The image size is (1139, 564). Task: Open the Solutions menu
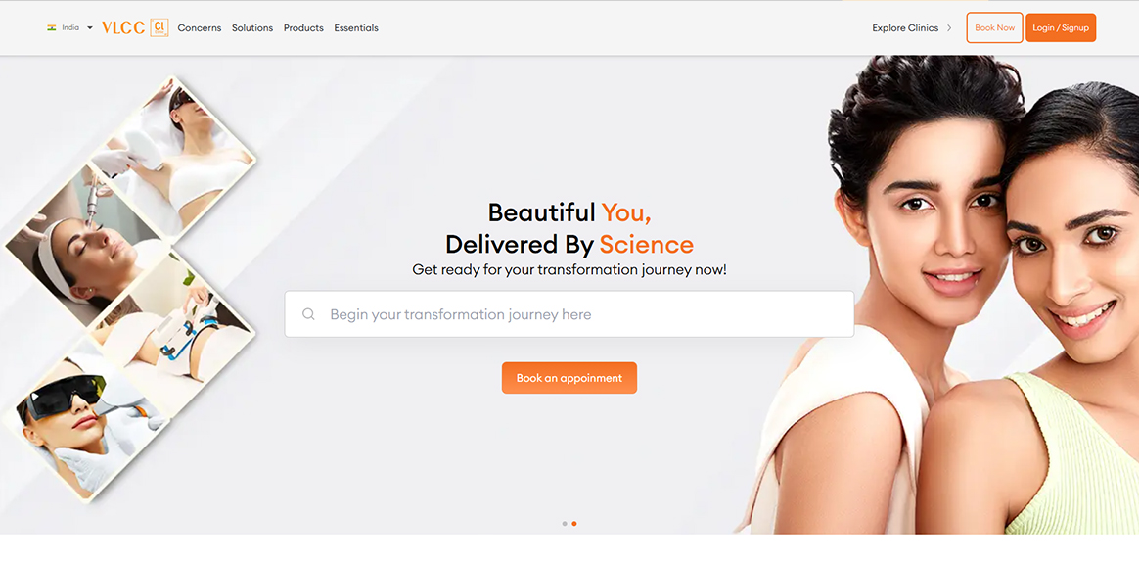click(x=252, y=27)
